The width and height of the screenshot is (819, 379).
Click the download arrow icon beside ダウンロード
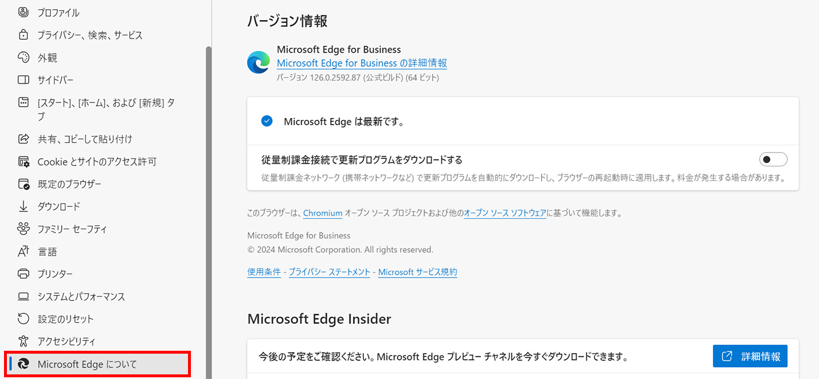23,206
